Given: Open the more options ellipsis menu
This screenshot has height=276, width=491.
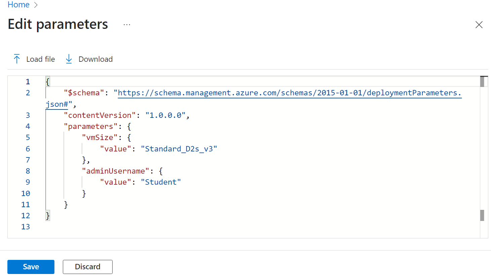Looking at the screenshot, I should click(x=127, y=25).
